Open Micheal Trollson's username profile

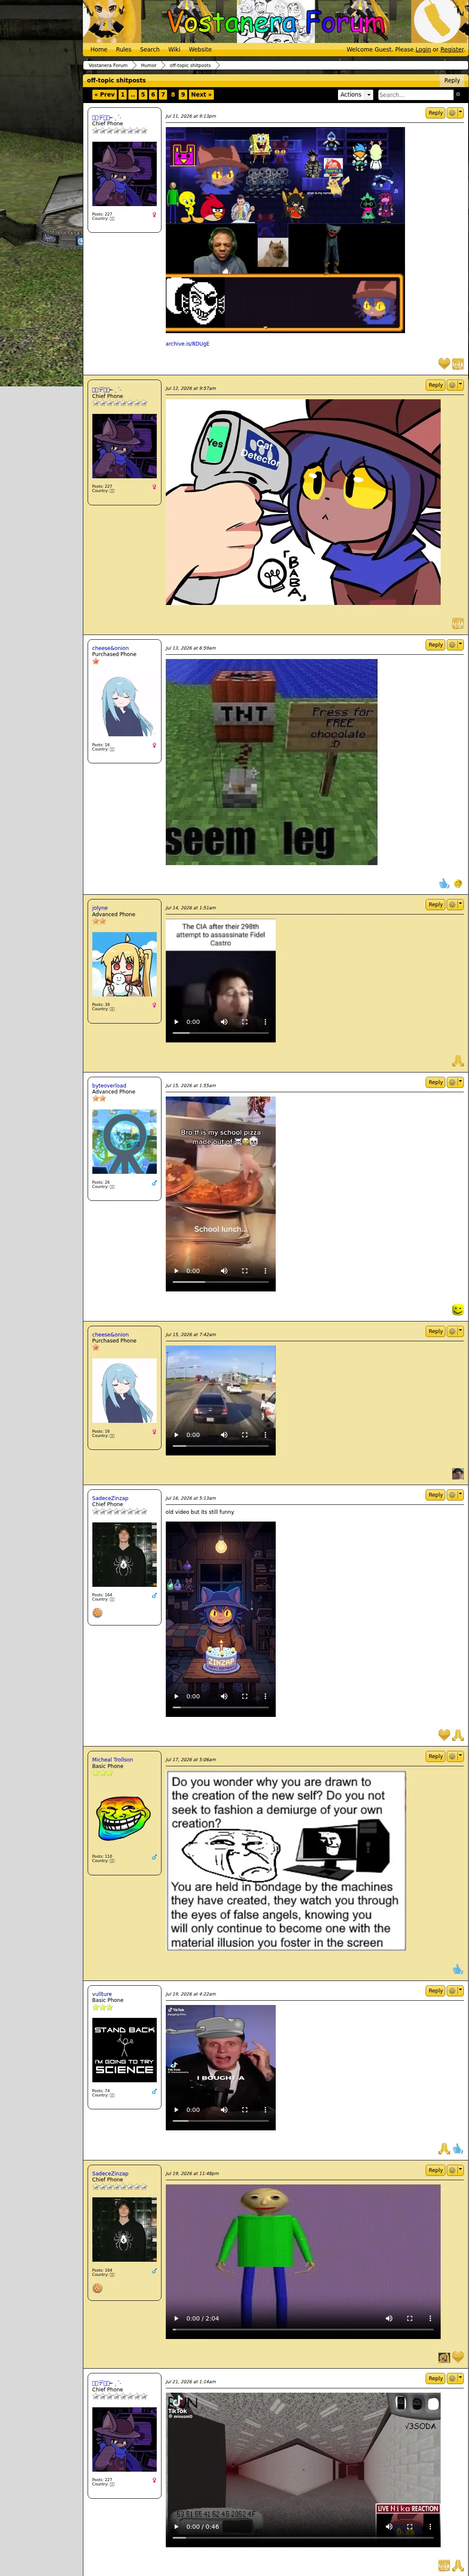click(112, 1759)
